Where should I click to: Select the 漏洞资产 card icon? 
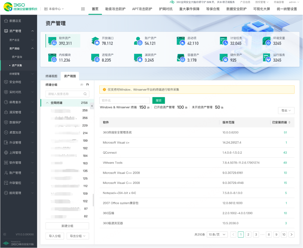[138, 58]
